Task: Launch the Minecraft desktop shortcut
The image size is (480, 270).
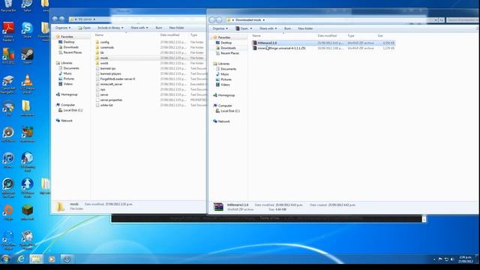Action: point(27,212)
